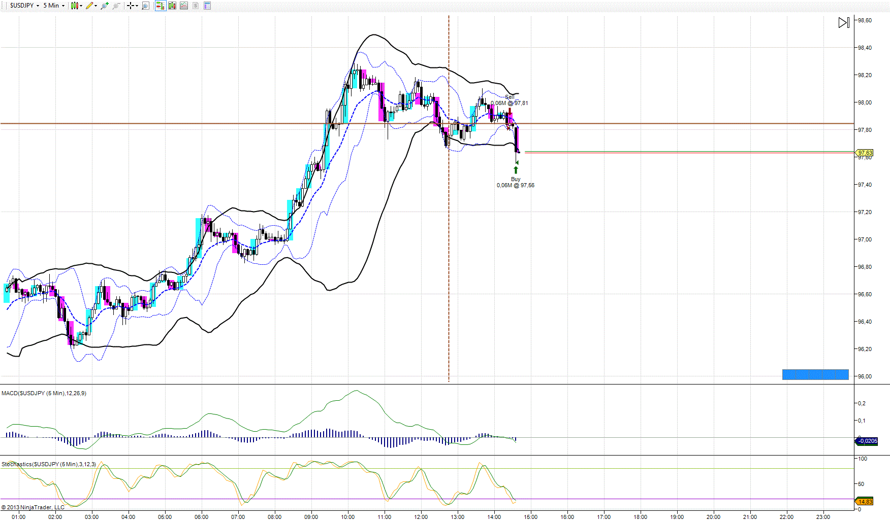Click the MACD($USDJPY (5 Min),12,26,9) indicator label
This screenshot has width=890, height=523.
point(44,393)
